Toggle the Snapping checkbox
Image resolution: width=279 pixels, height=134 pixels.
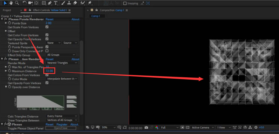[x=125, y=3]
